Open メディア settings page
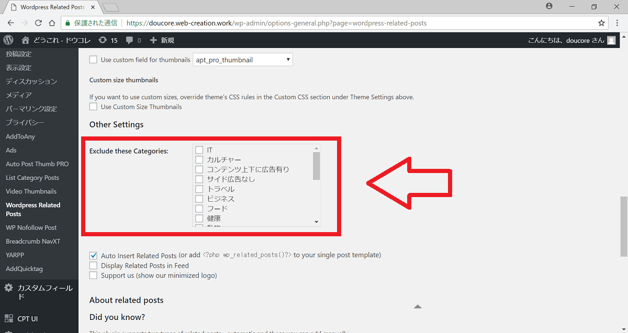 click(x=19, y=95)
